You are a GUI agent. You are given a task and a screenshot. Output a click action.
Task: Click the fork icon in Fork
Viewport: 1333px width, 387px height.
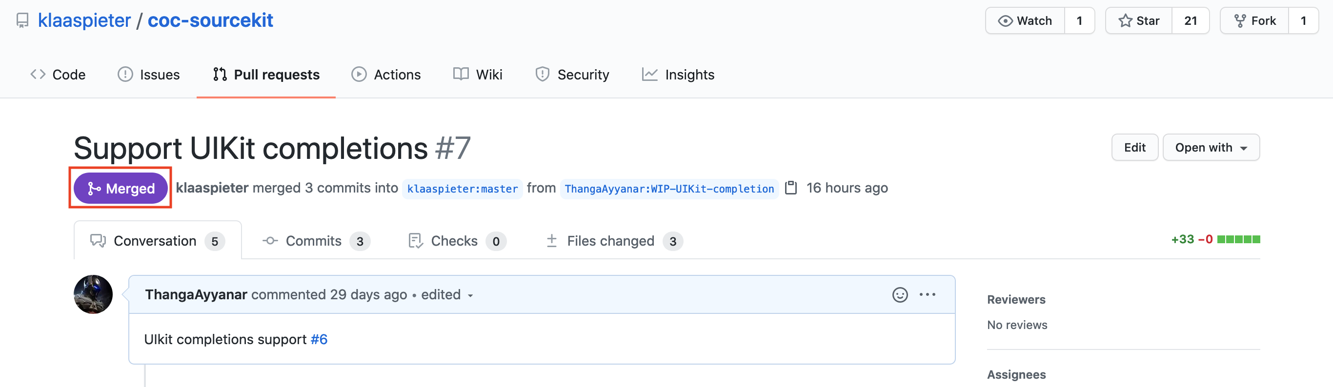1240,20
